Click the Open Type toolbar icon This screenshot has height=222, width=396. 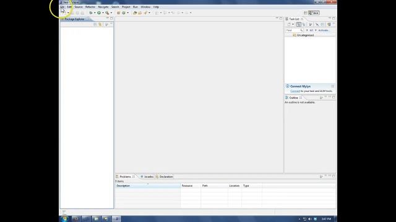coord(135,13)
